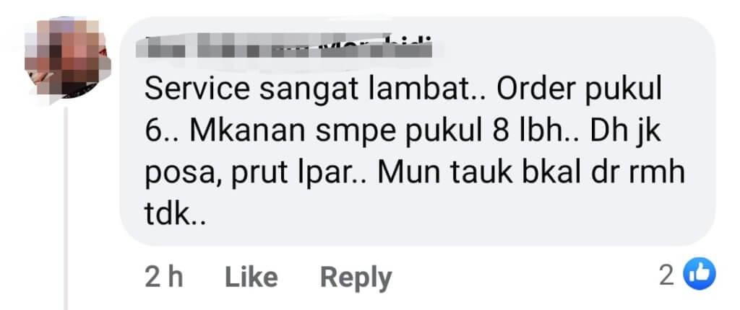Click the blue thumbs-up reaction icon
Image resolution: width=740 pixels, height=310 pixels.
[700, 275]
